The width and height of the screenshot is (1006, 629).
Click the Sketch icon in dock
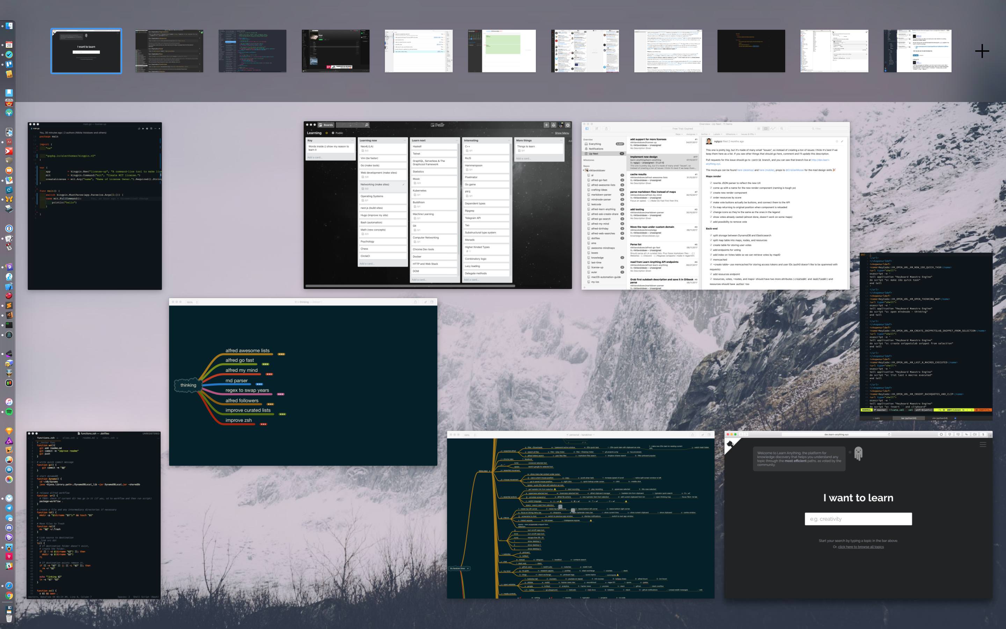click(9, 431)
